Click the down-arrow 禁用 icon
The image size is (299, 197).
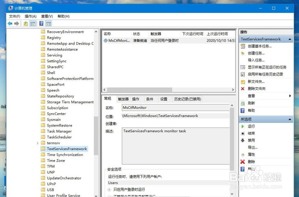[242, 140]
